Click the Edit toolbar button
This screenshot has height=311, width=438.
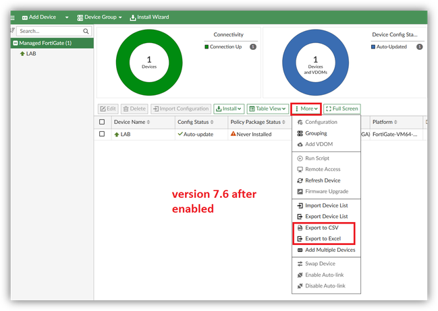(108, 108)
